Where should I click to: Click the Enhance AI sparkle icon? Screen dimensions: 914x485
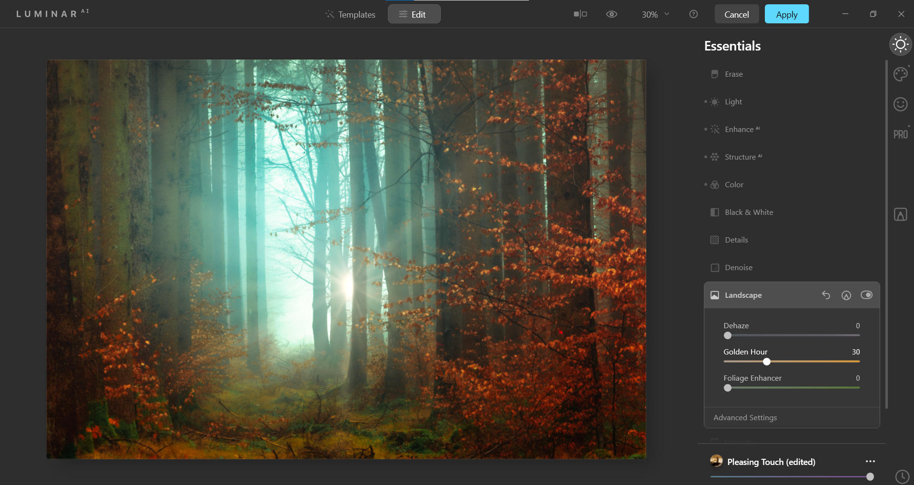[x=714, y=130]
